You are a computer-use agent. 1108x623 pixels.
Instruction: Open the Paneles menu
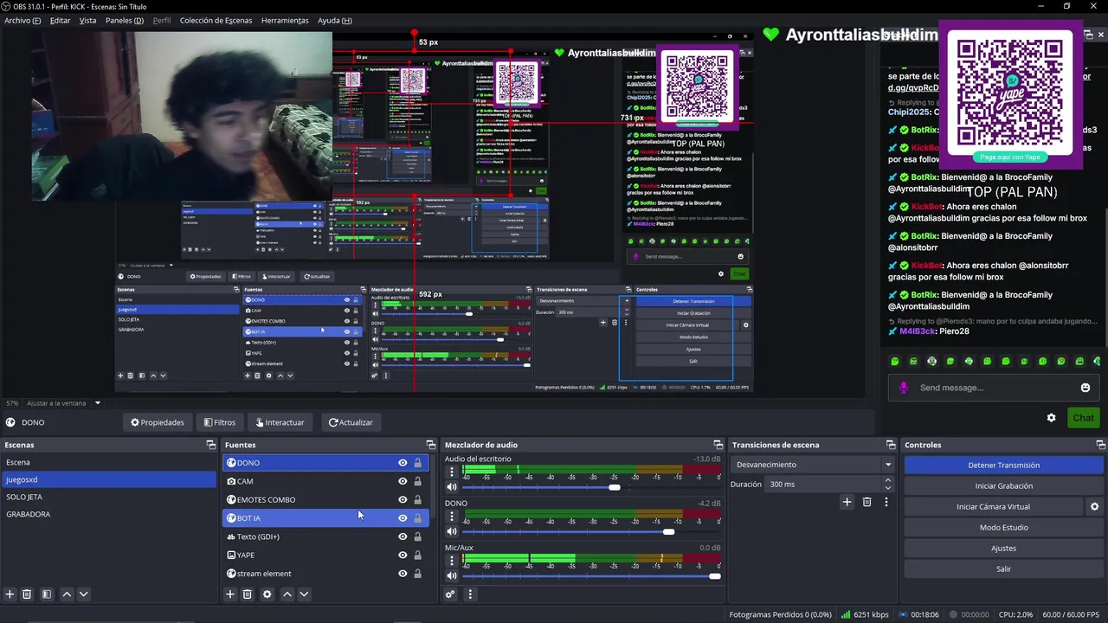pyautogui.click(x=125, y=20)
